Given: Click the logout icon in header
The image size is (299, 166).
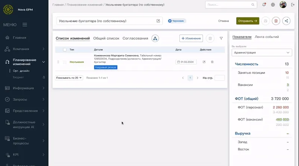Looking at the screenshot, I should 293,5.
